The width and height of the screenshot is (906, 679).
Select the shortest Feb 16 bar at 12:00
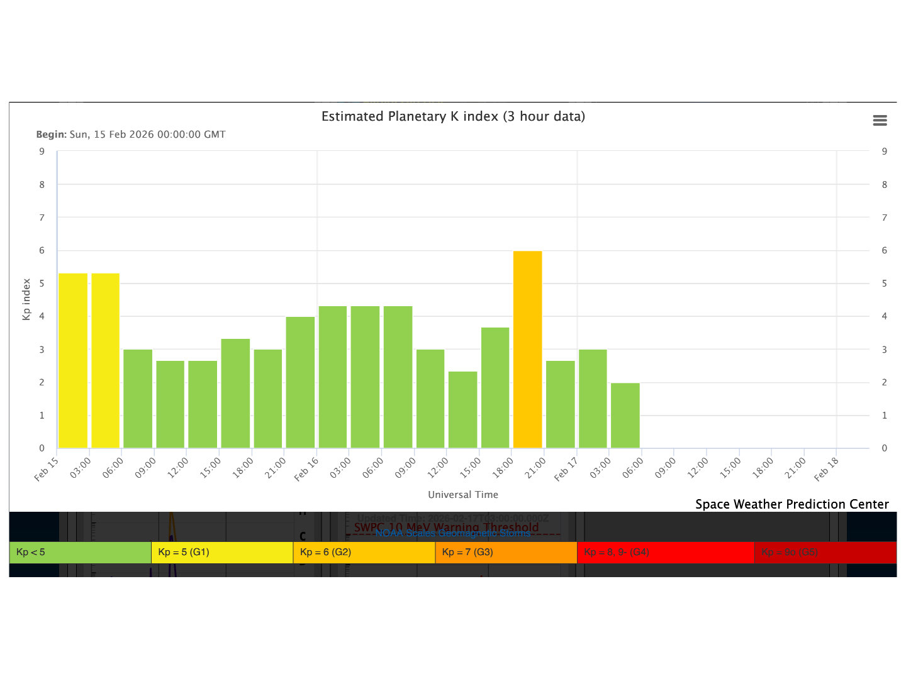click(x=462, y=410)
